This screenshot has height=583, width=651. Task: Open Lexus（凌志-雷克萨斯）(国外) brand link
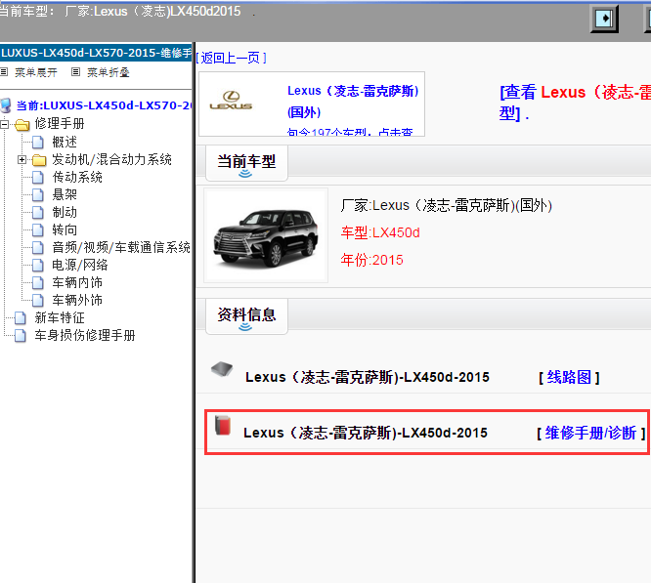353,102
